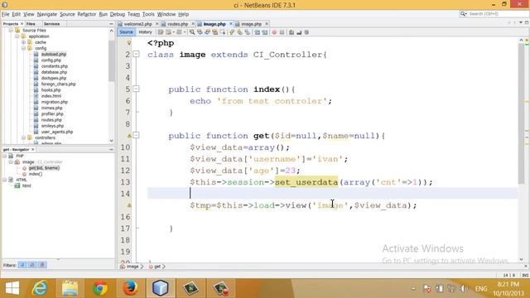Switch to the Files panel tab

[31, 24]
